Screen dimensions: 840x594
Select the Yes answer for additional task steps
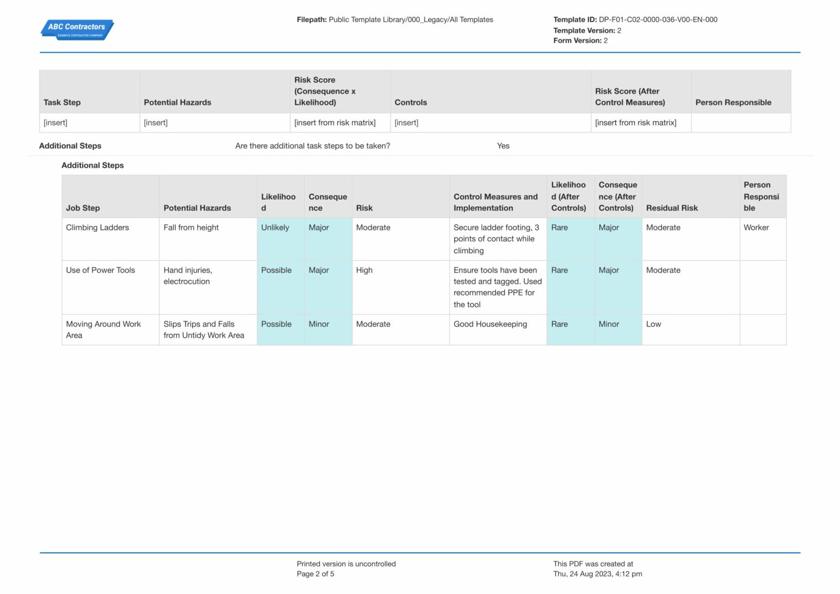coord(503,146)
